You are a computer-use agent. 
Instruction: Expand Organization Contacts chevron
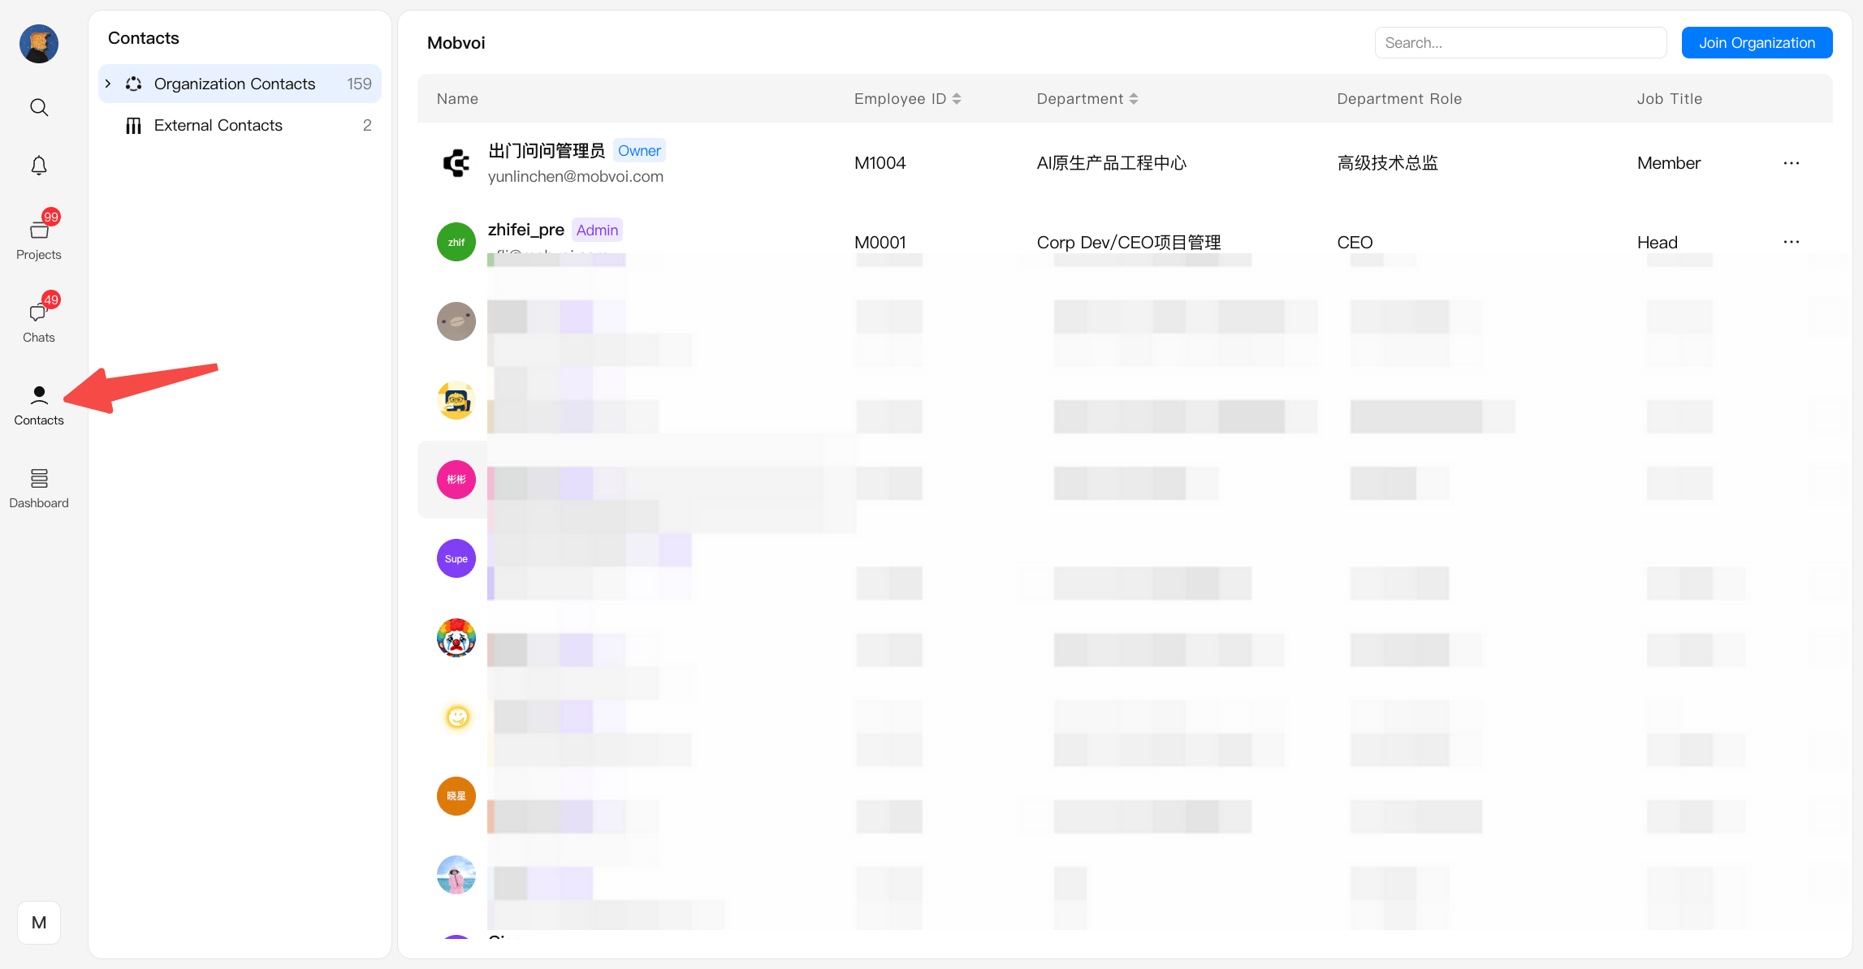click(x=108, y=84)
